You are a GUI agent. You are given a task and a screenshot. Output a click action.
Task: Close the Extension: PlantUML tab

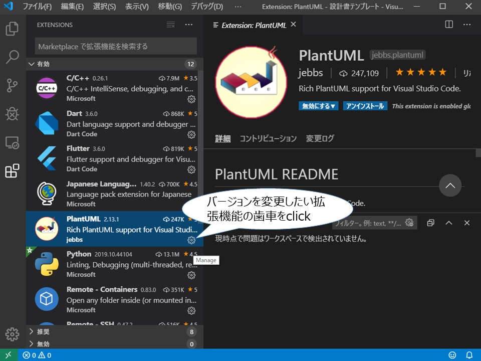coord(294,24)
